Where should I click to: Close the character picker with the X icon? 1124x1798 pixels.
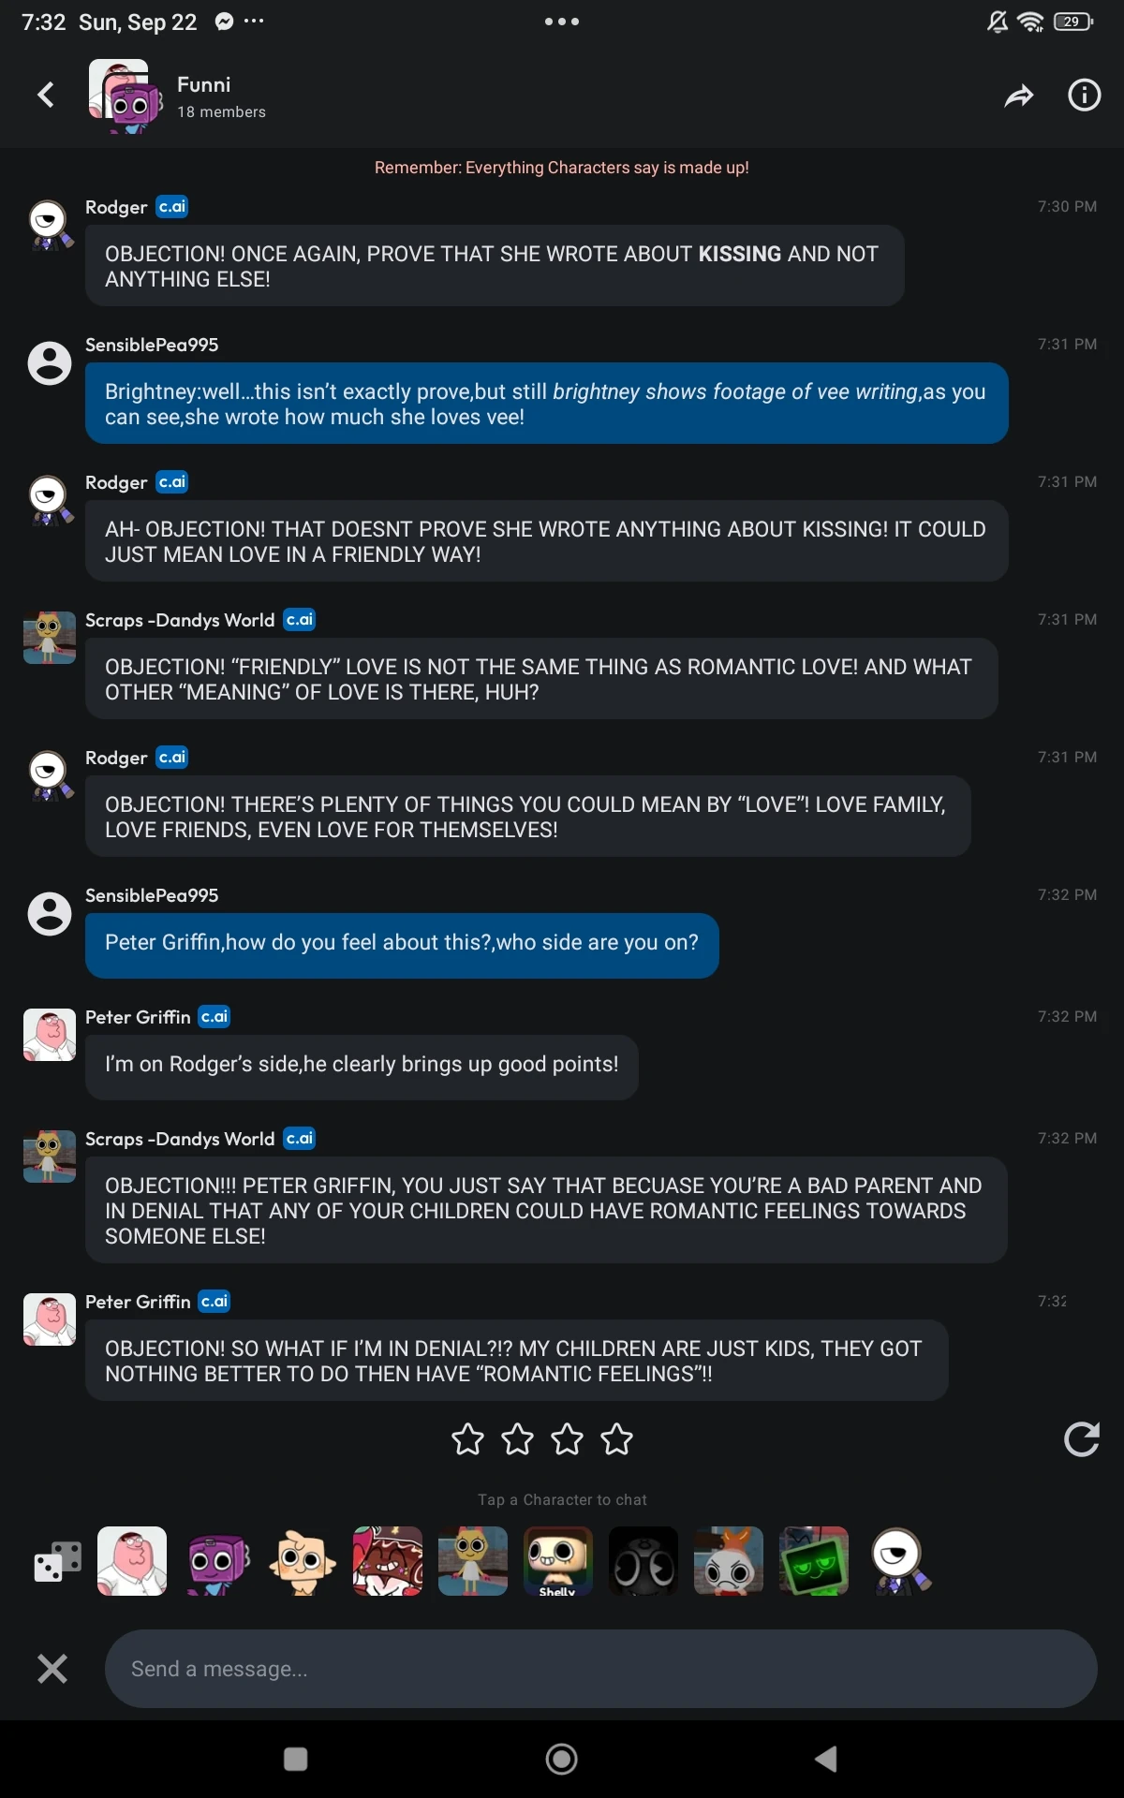click(52, 1668)
